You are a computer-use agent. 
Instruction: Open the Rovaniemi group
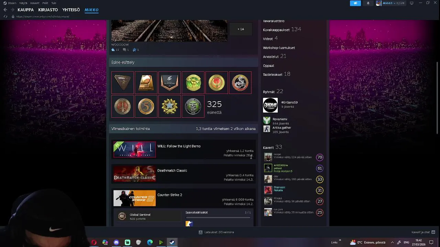(x=280, y=119)
